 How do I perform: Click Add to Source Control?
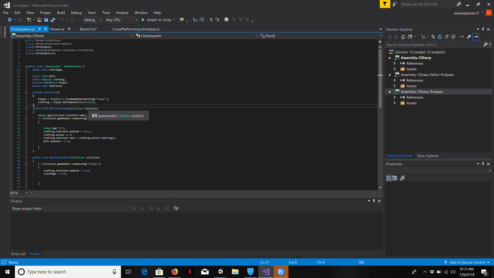click(467, 262)
